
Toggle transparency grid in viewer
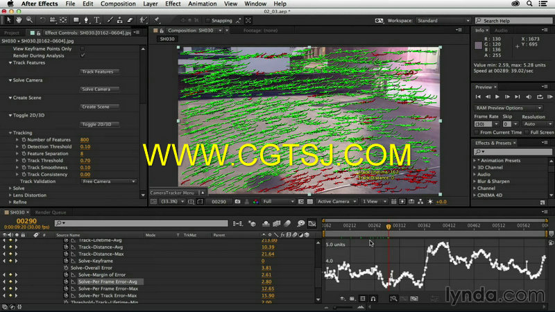coord(310,202)
